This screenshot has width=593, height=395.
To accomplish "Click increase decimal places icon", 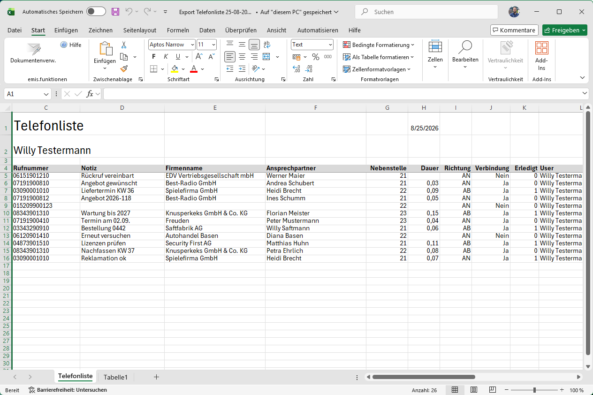I will pos(296,68).
